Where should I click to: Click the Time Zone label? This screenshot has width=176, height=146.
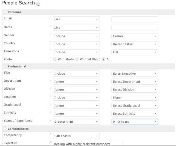click(x=11, y=51)
